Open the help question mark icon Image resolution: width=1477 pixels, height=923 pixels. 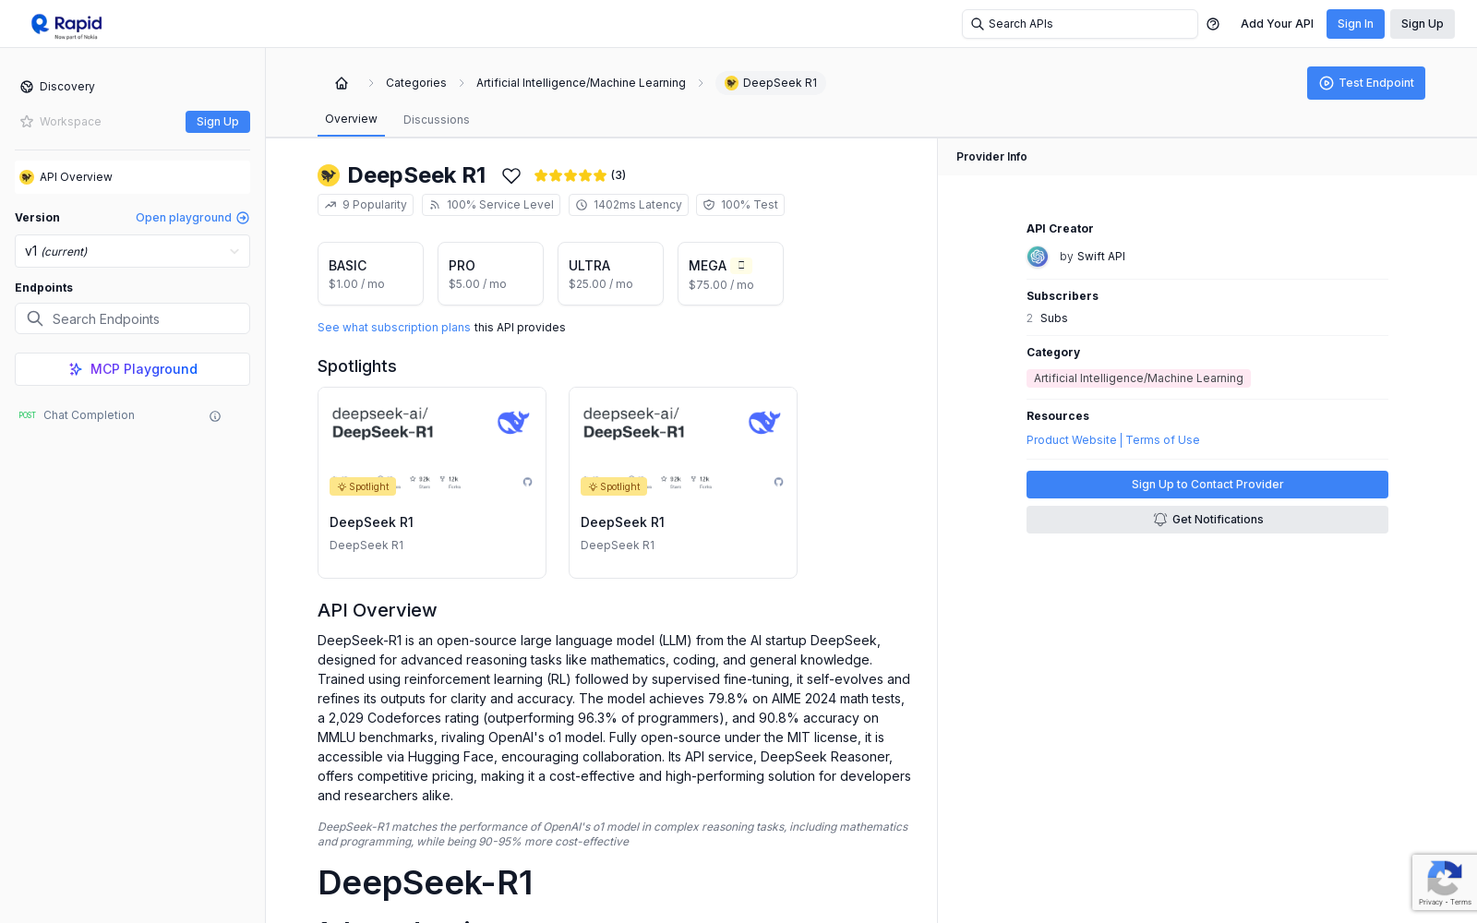point(1213,24)
